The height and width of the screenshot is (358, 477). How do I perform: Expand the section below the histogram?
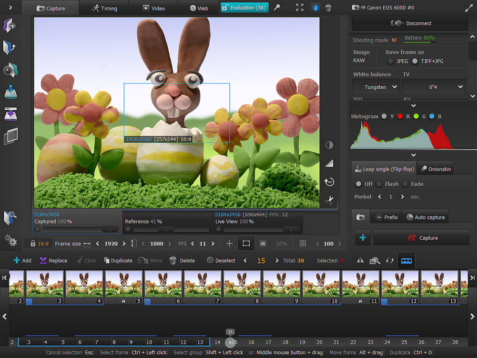click(413, 155)
